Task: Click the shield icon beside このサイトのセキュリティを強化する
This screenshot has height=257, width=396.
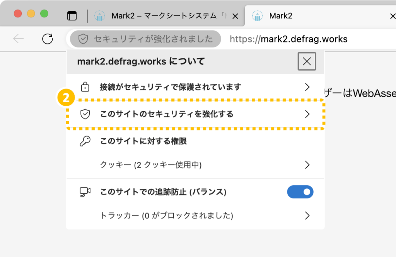Action: click(85, 114)
